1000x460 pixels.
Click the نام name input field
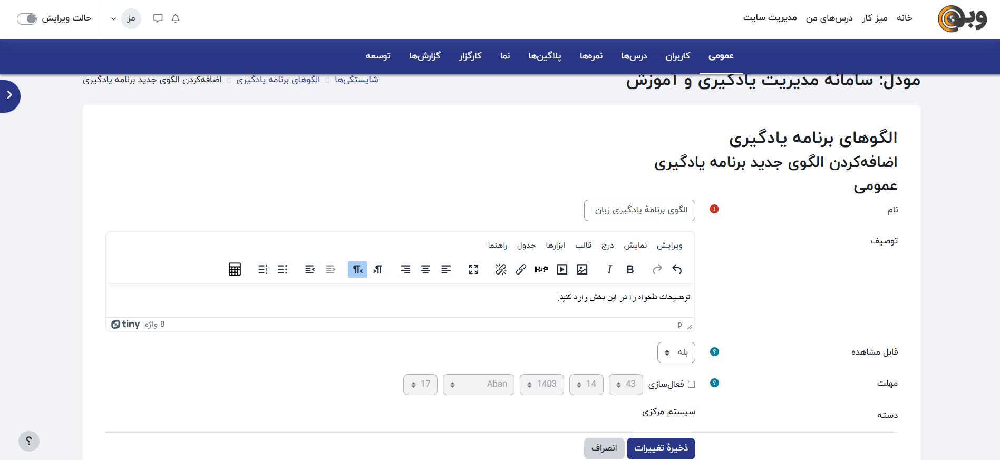pos(639,210)
